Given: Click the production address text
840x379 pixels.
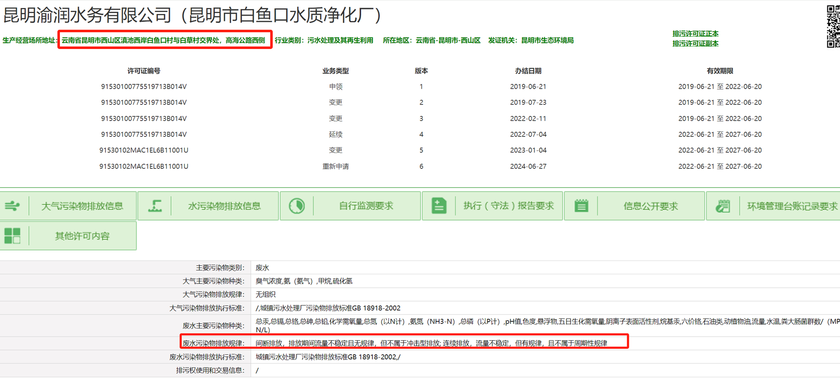Looking at the screenshot, I should click(x=163, y=40).
